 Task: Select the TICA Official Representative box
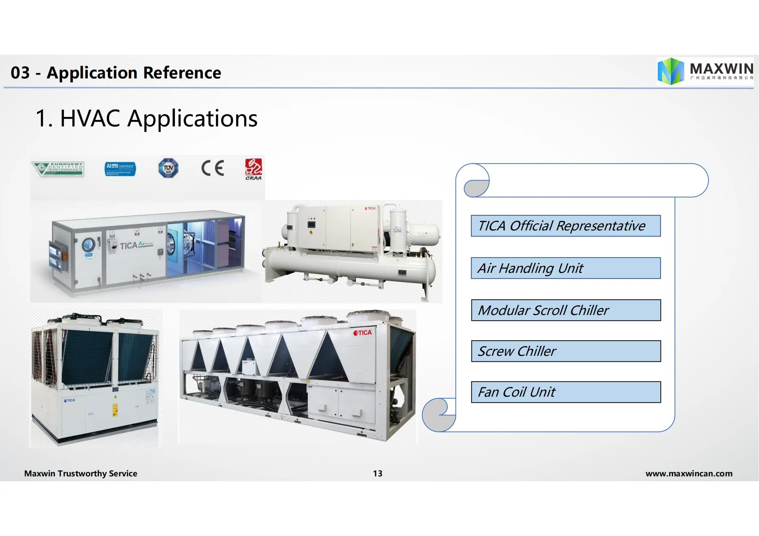tap(566, 226)
